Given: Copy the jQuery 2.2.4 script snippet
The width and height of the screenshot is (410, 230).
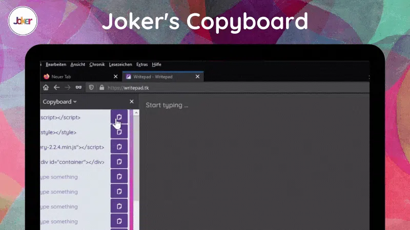Looking at the screenshot, I should coord(119,147).
